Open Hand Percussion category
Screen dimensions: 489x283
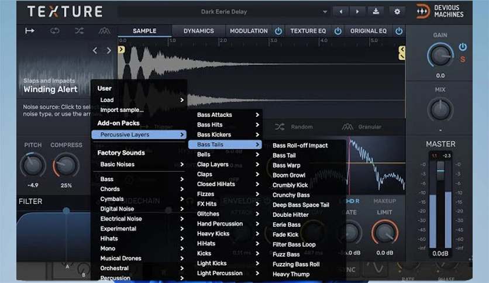pos(225,223)
